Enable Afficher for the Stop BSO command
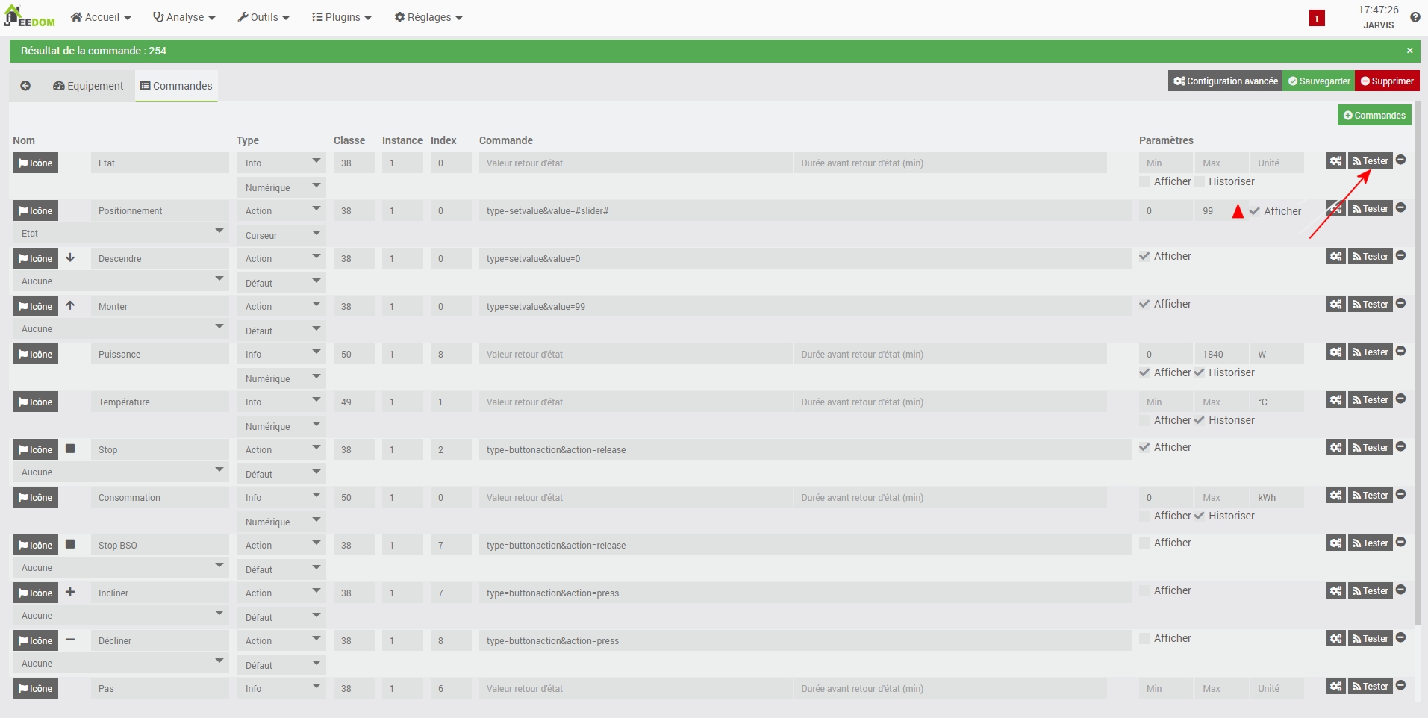 pyautogui.click(x=1144, y=543)
